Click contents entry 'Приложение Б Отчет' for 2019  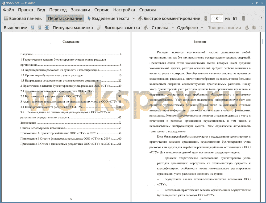tap(71, 139)
